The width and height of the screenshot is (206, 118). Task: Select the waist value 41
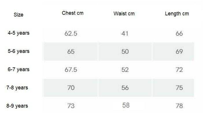(x=125, y=34)
